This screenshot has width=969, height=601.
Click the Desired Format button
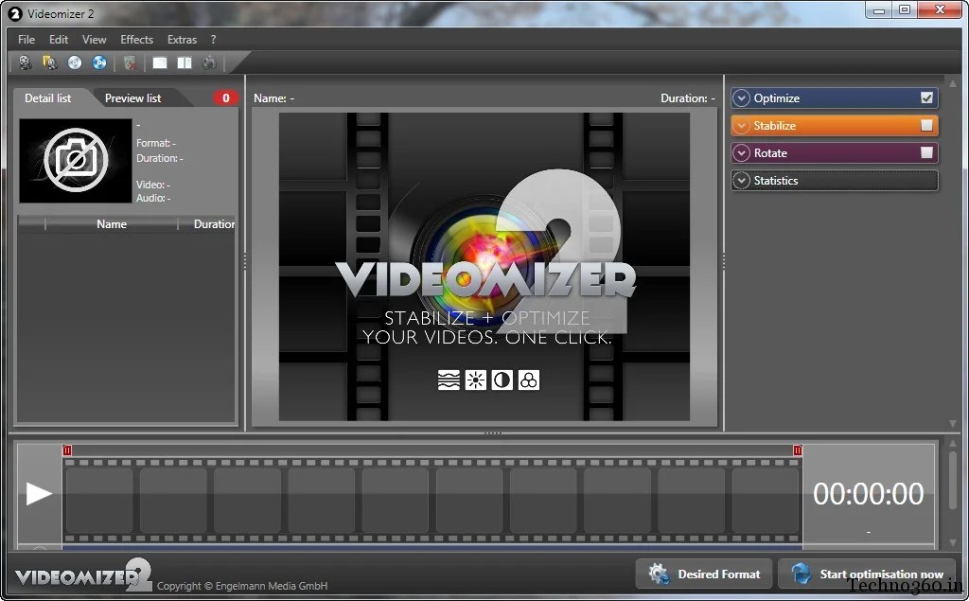[704, 574]
